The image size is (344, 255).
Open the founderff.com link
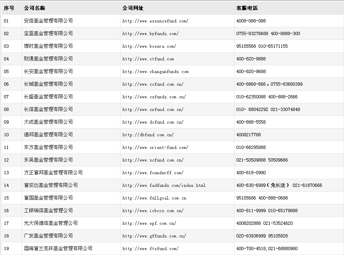click(x=153, y=173)
